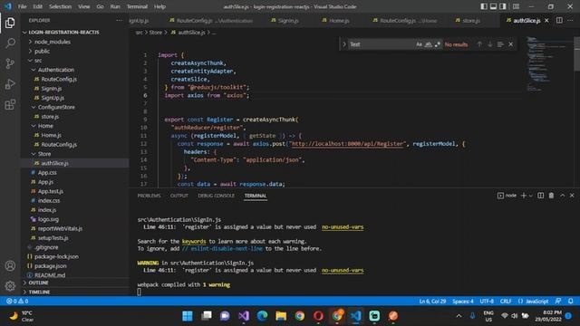
Task: Expand the Outline section
Action: tap(38, 283)
